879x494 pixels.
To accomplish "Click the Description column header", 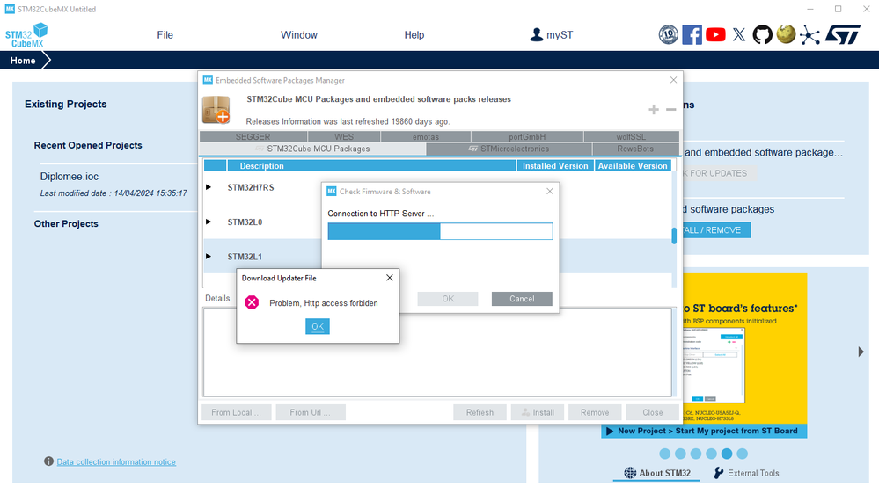I will [371, 166].
